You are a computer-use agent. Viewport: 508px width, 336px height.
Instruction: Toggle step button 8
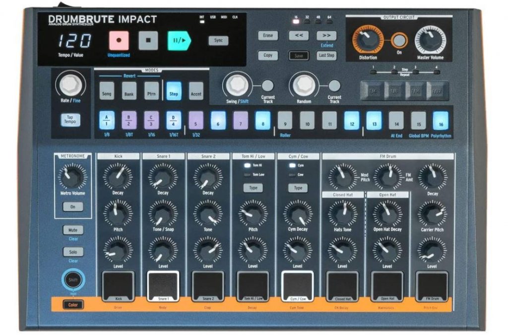[263, 121]
